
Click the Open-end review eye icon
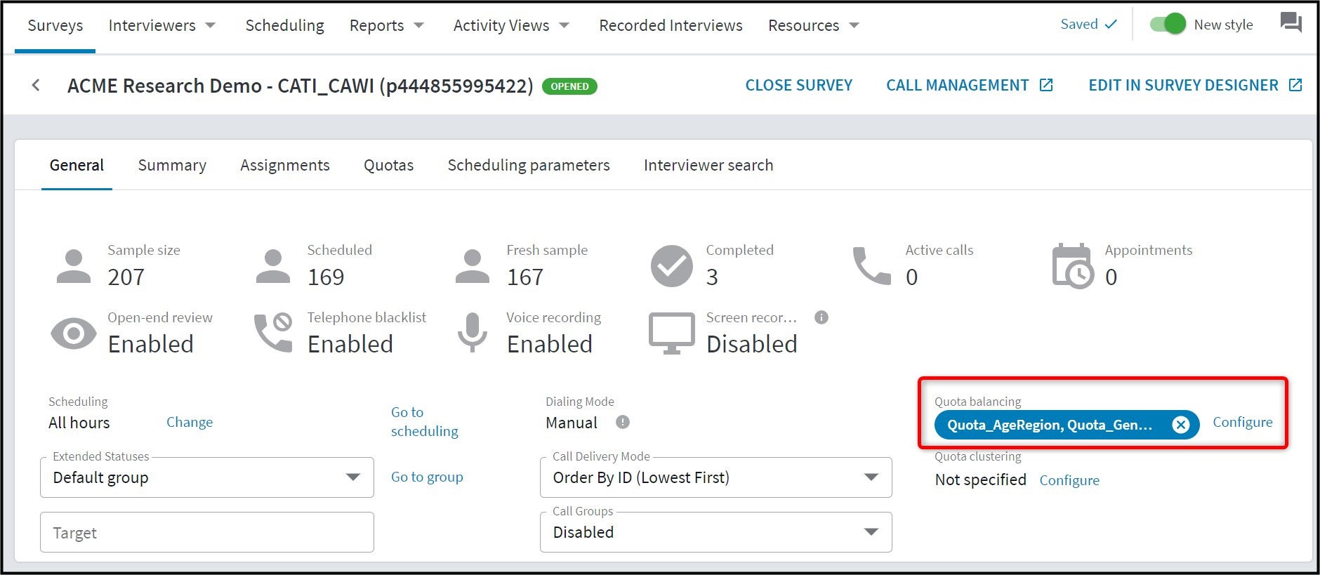coord(74,333)
